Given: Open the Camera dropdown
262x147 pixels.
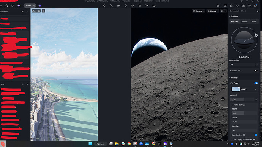Looking at the screenshot, I should (x=198, y=11).
